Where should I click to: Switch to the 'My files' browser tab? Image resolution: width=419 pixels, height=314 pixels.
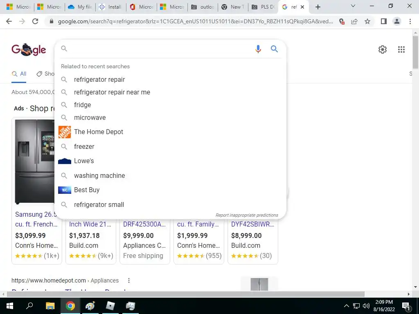click(80, 7)
